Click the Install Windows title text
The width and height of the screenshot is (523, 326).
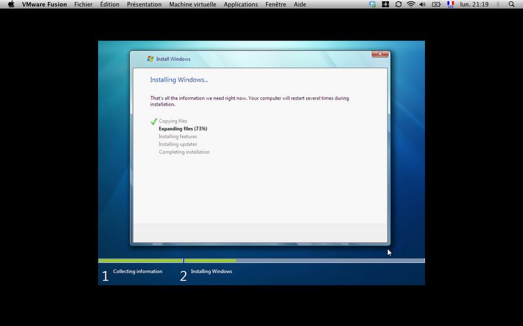[x=173, y=59]
